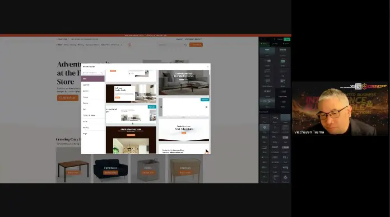Choose the white block with three small images
Viewport: 390px width, 217px height.
131,114
